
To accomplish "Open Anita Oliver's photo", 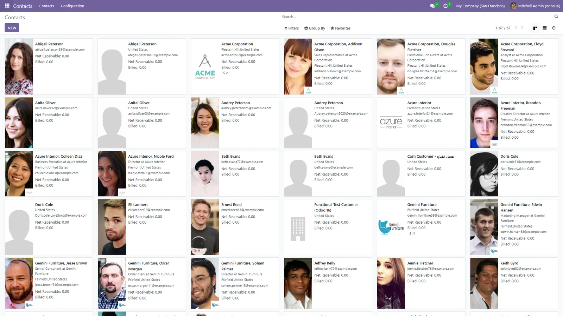I will click(x=19, y=123).
